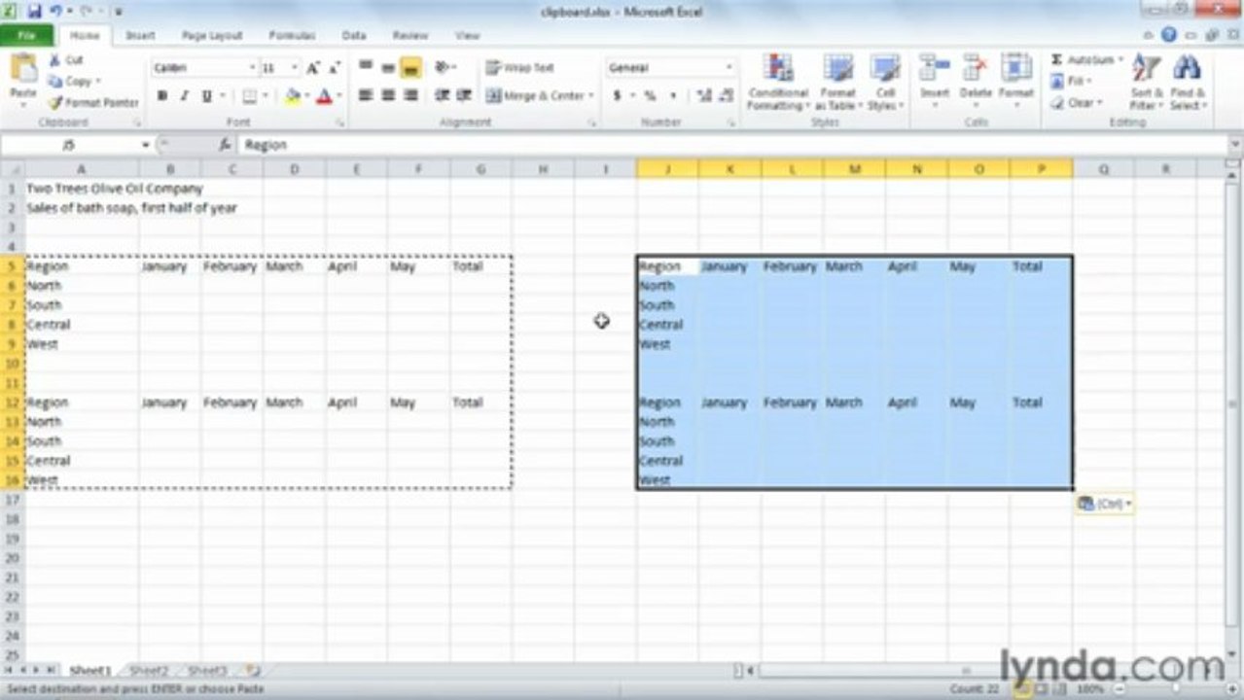Click the Increase Indent icon

(463, 95)
